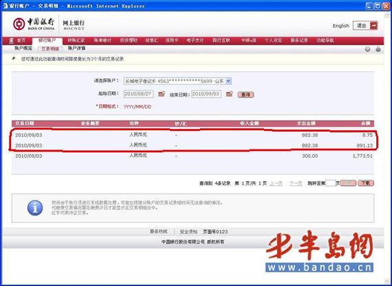The width and height of the screenshot is (392, 286).
Task: Switch language via the English link
Action: click(340, 25)
